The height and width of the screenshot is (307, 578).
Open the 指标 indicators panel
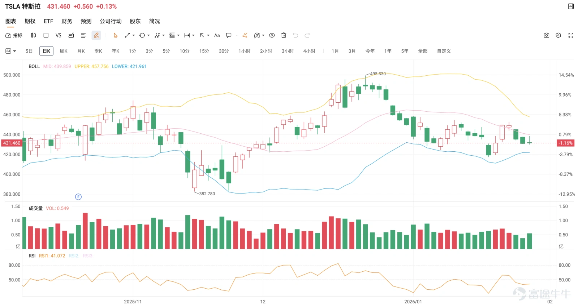tap(14, 35)
